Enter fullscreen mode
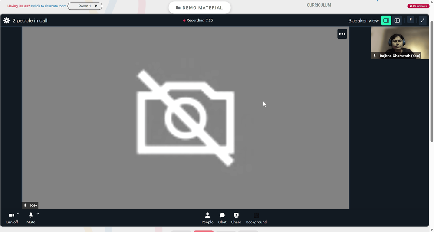434x232 pixels. pos(423,20)
